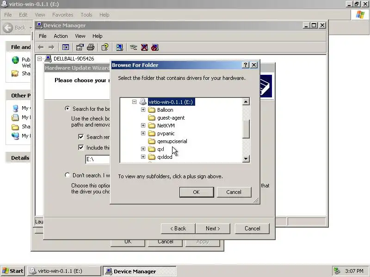Click the DELLBALL-9D5426 computer icon

(x=48, y=59)
